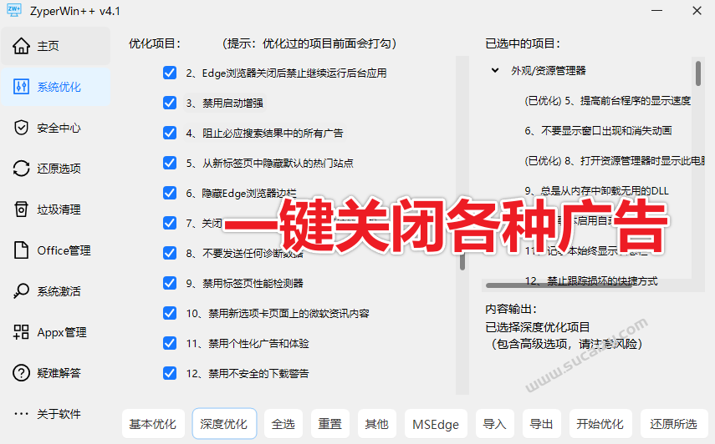The height and width of the screenshot is (444, 715).
Task: Click the refresh icon for 还原选项
Action: pos(22,169)
